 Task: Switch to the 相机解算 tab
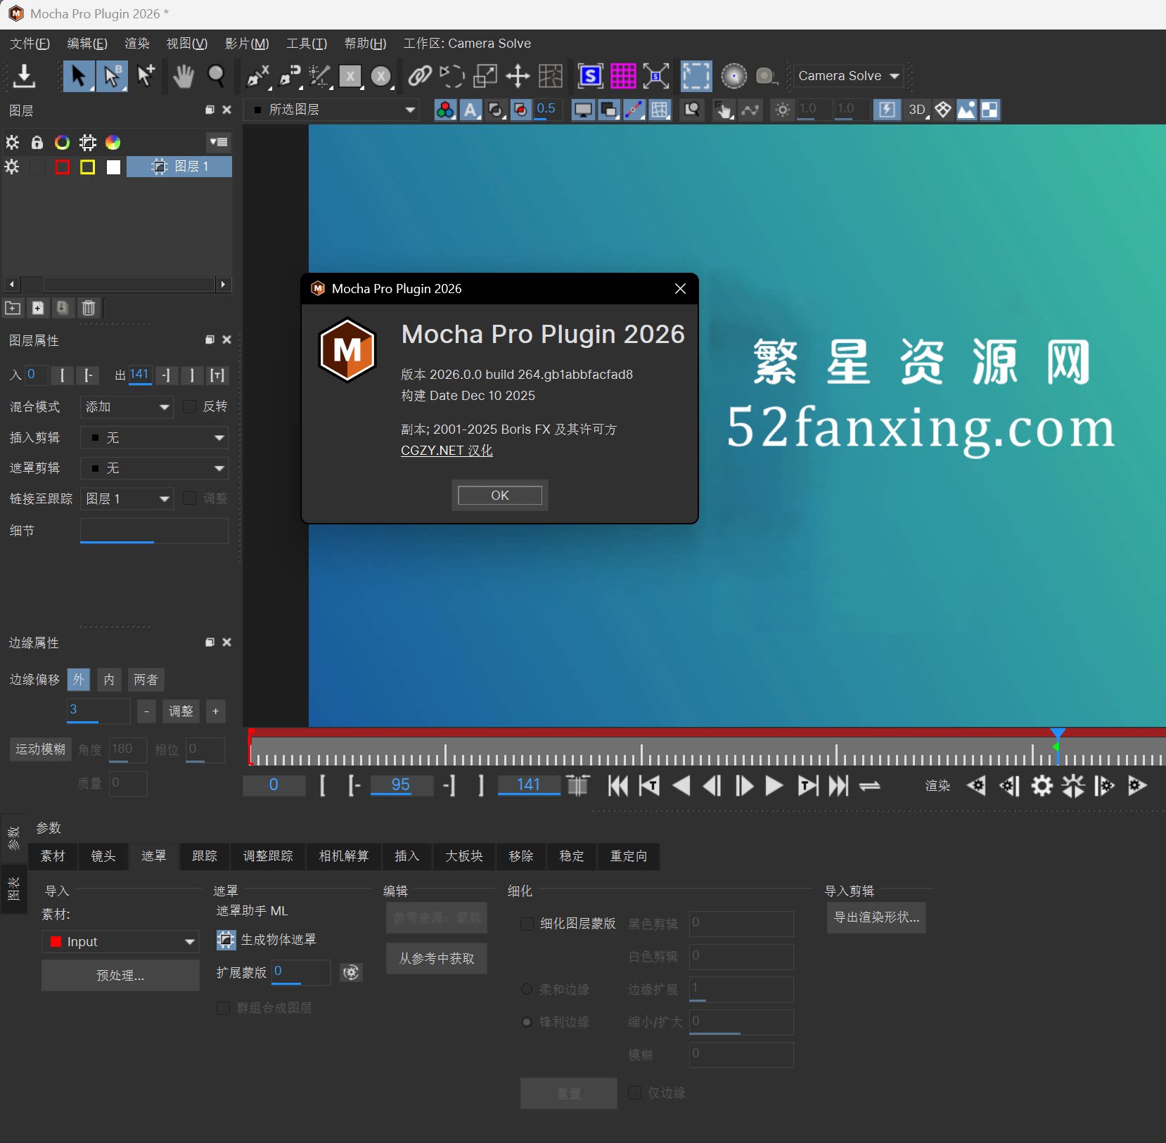[x=344, y=855]
